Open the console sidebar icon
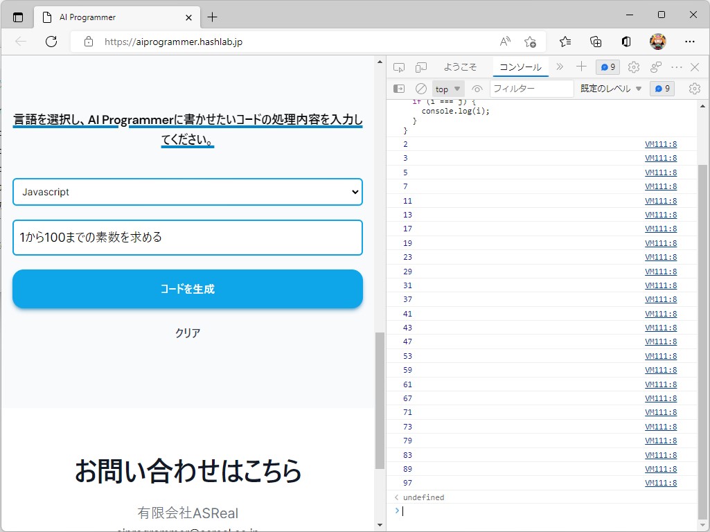Viewport: 710px width, 532px height. 399,89
